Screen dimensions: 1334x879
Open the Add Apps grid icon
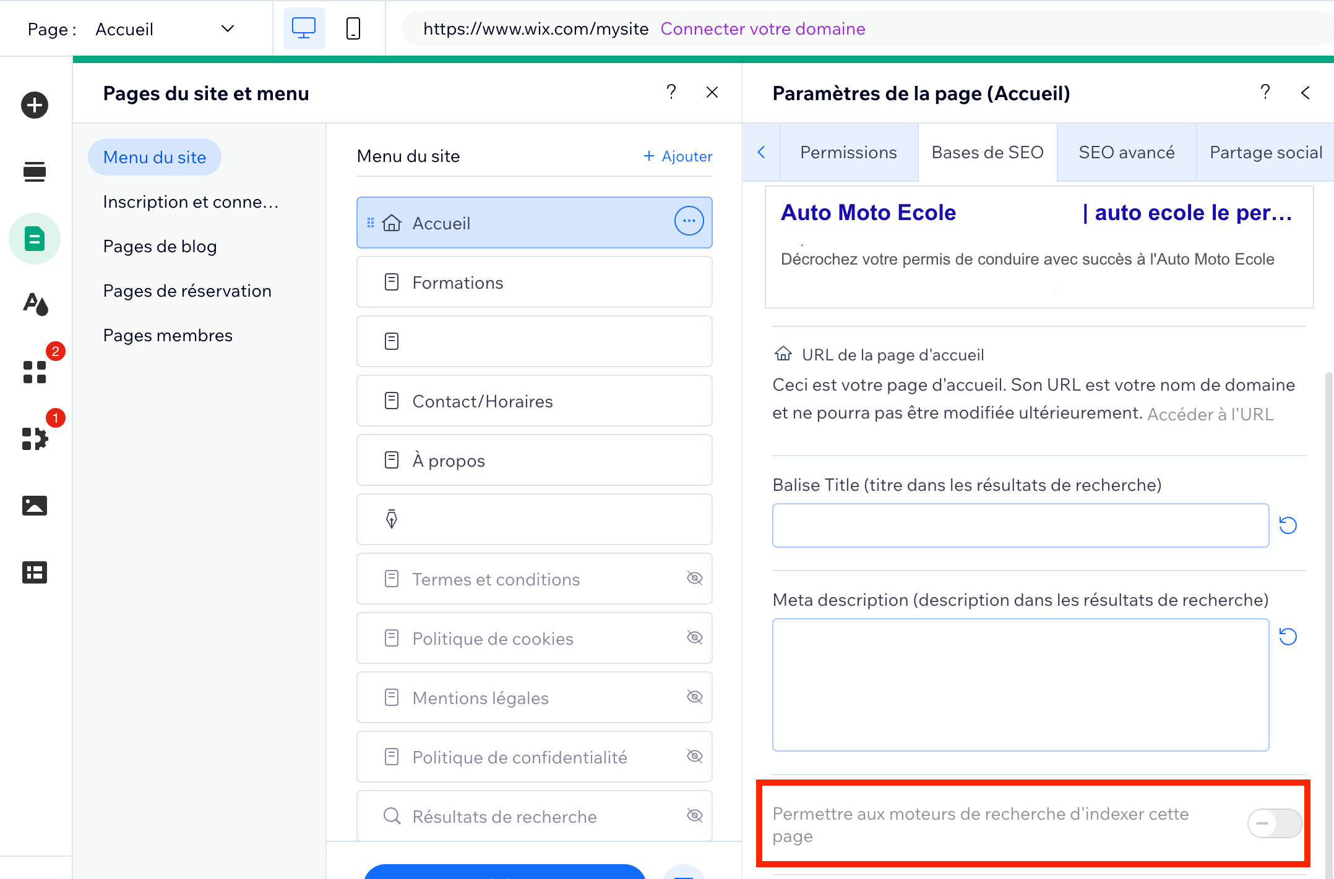pyautogui.click(x=35, y=372)
